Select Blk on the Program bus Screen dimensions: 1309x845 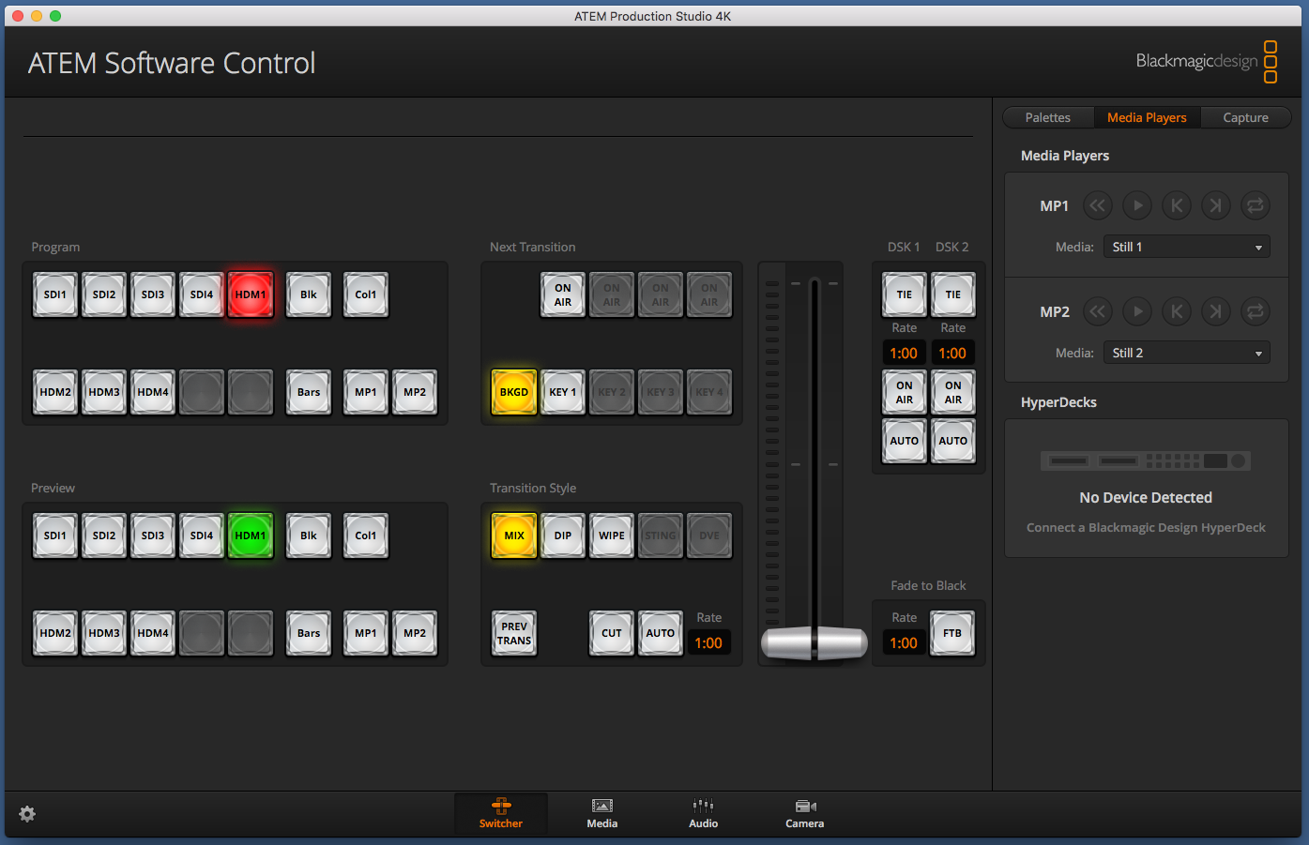click(309, 294)
